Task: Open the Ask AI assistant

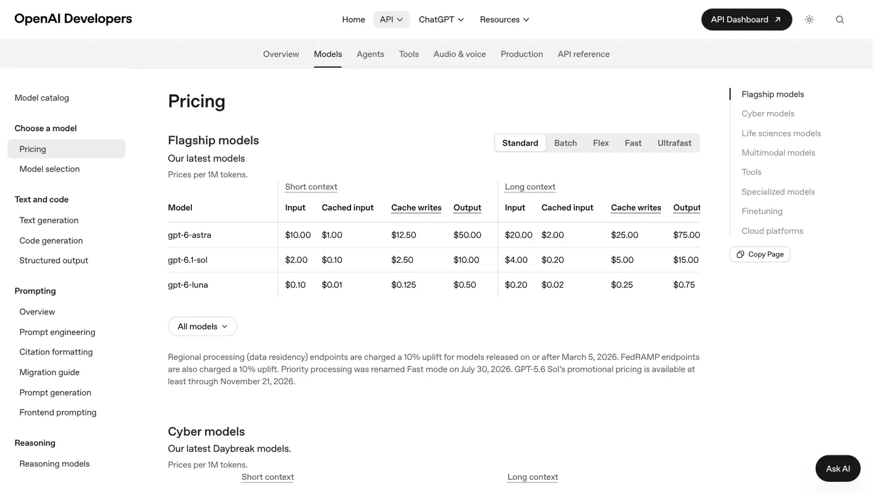Action: pos(838,468)
